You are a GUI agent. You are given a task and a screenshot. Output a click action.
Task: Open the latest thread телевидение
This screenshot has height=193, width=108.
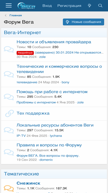pyautogui.click(x=27, y=82)
